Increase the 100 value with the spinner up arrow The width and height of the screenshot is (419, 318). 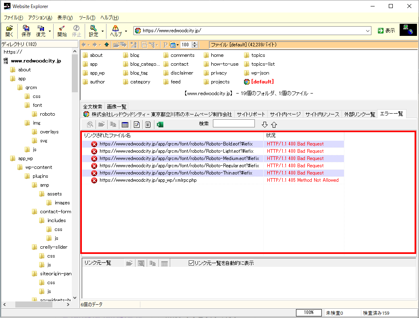(195, 43)
